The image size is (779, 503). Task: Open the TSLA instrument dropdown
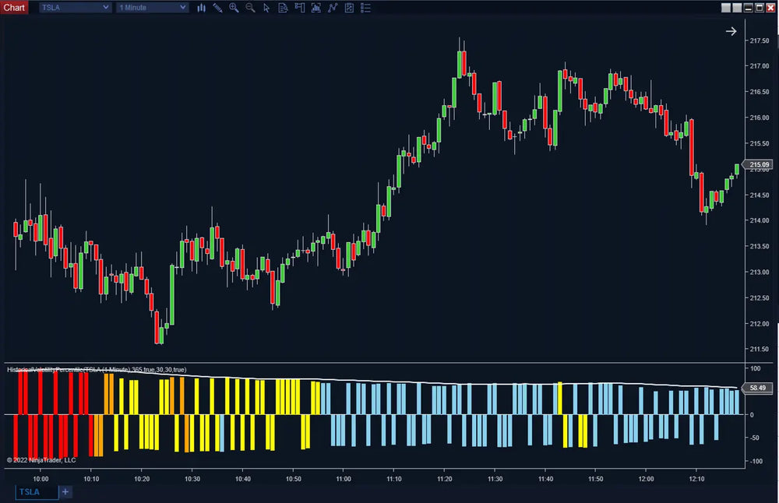[74, 7]
